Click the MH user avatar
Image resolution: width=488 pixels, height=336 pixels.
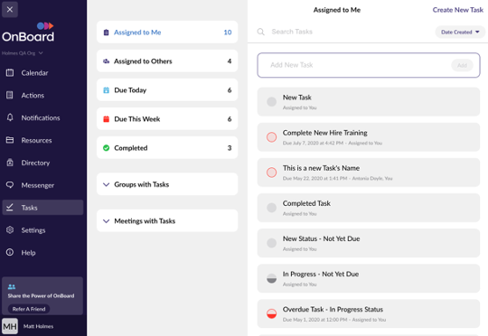[10, 326]
